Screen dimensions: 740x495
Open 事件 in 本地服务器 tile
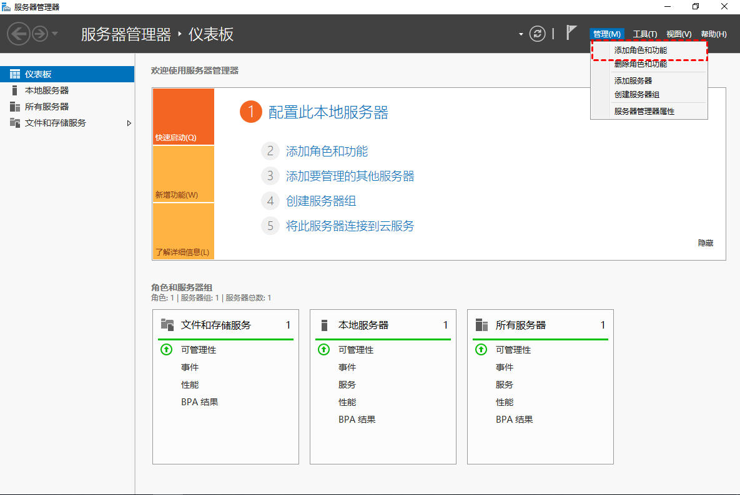(347, 367)
